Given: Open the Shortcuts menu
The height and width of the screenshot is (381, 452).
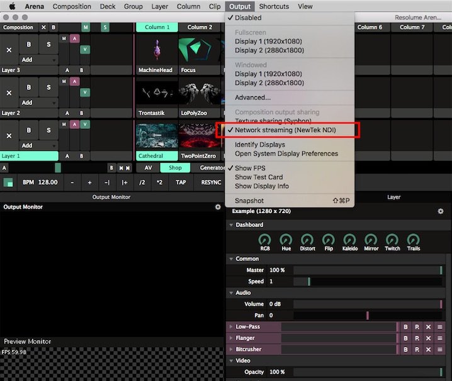Looking at the screenshot, I should click(x=274, y=6).
